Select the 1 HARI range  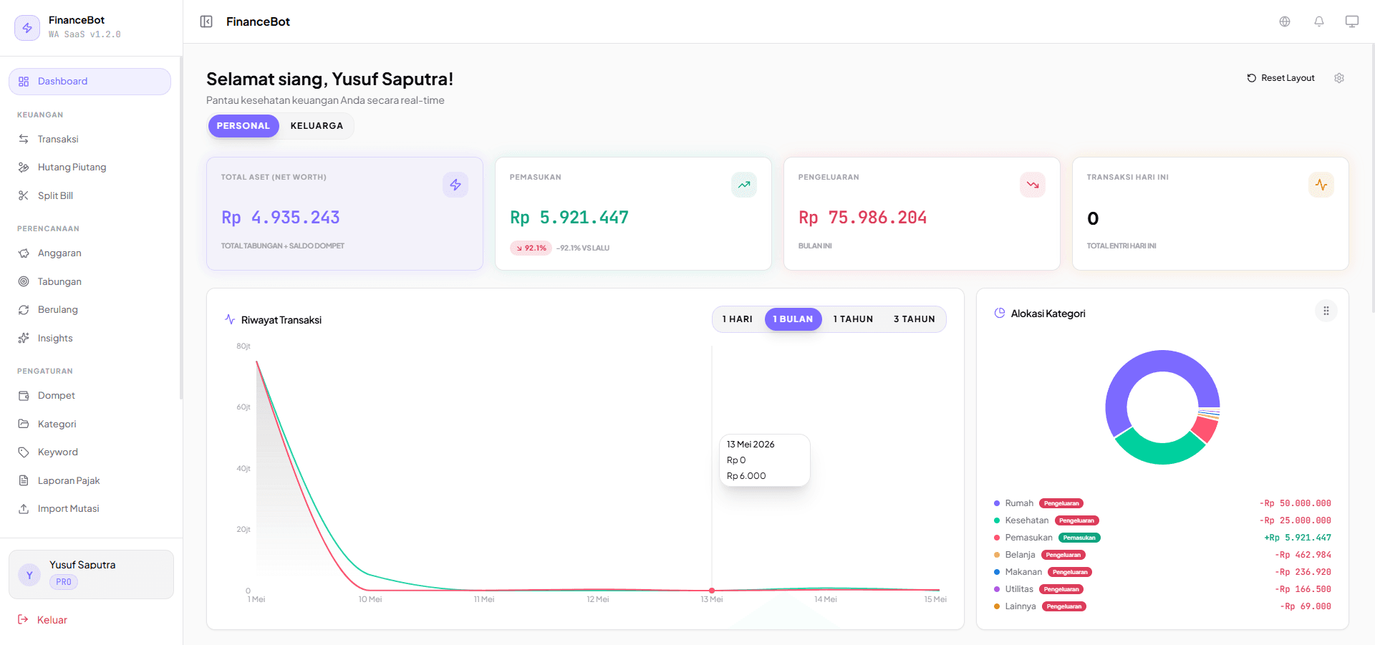tap(738, 319)
